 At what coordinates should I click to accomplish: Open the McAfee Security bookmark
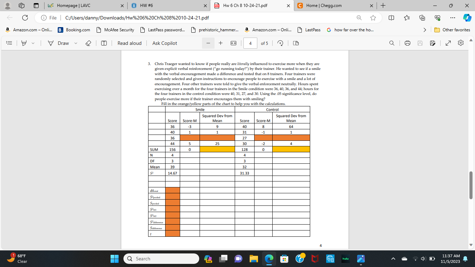click(x=115, y=30)
